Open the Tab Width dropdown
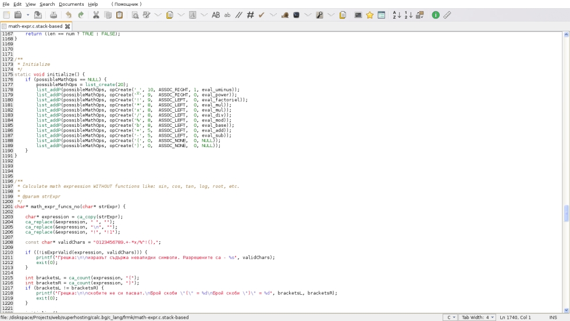The width and height of the screenshot is (570, 321). click(x=478, y=318)
